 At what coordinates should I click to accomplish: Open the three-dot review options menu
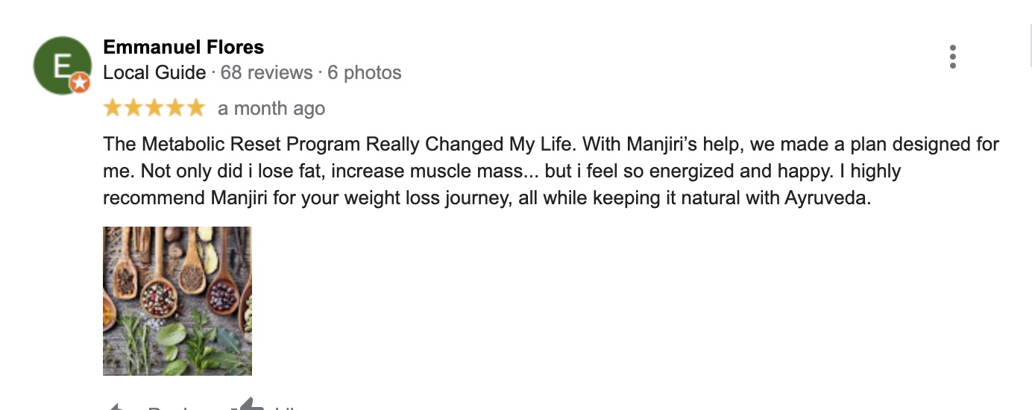click(953, 57)
